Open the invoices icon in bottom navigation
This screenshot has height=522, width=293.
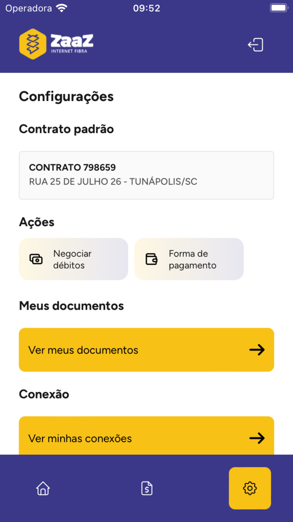[x=146, y=488]
